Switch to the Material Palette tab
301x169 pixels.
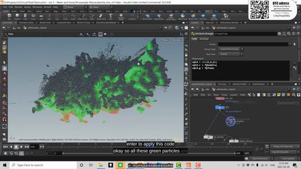[x=239, y=84]
